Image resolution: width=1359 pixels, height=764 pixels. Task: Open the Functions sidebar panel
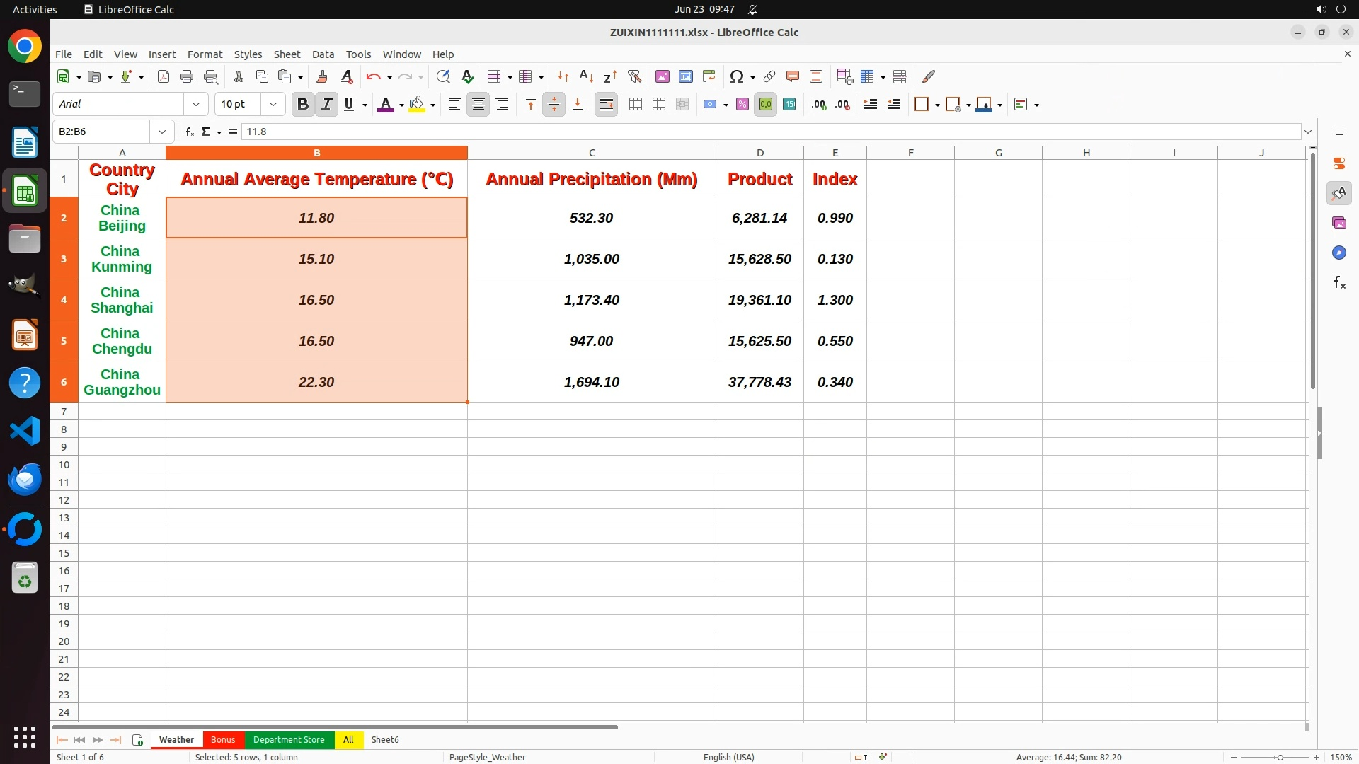[1338, 283]
